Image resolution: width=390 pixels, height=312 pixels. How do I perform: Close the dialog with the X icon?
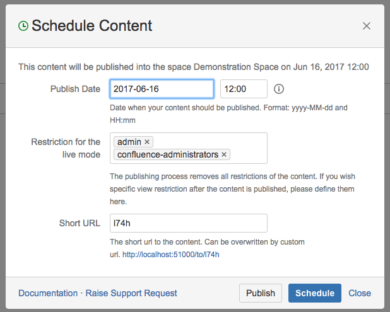(x=367, y=26)
